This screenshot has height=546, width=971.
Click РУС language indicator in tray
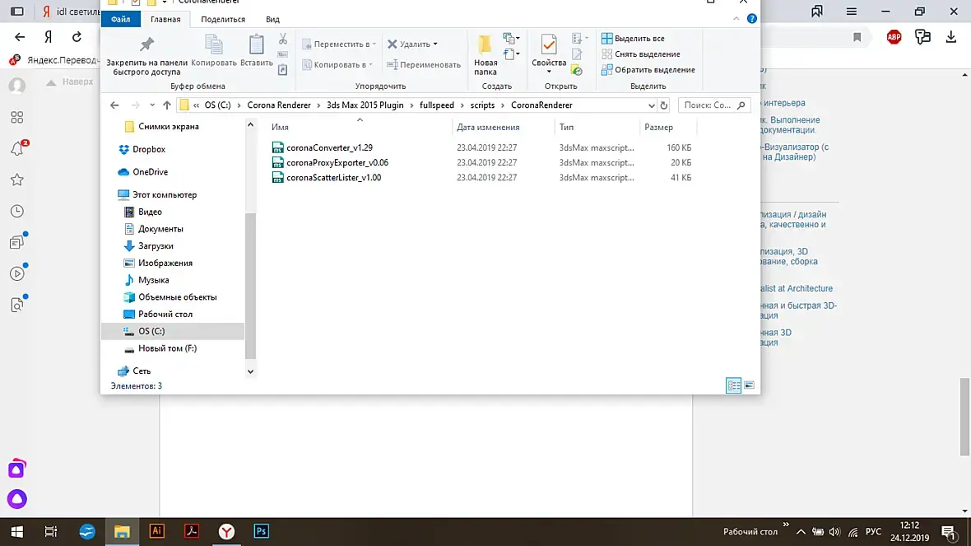coord(873,532)
